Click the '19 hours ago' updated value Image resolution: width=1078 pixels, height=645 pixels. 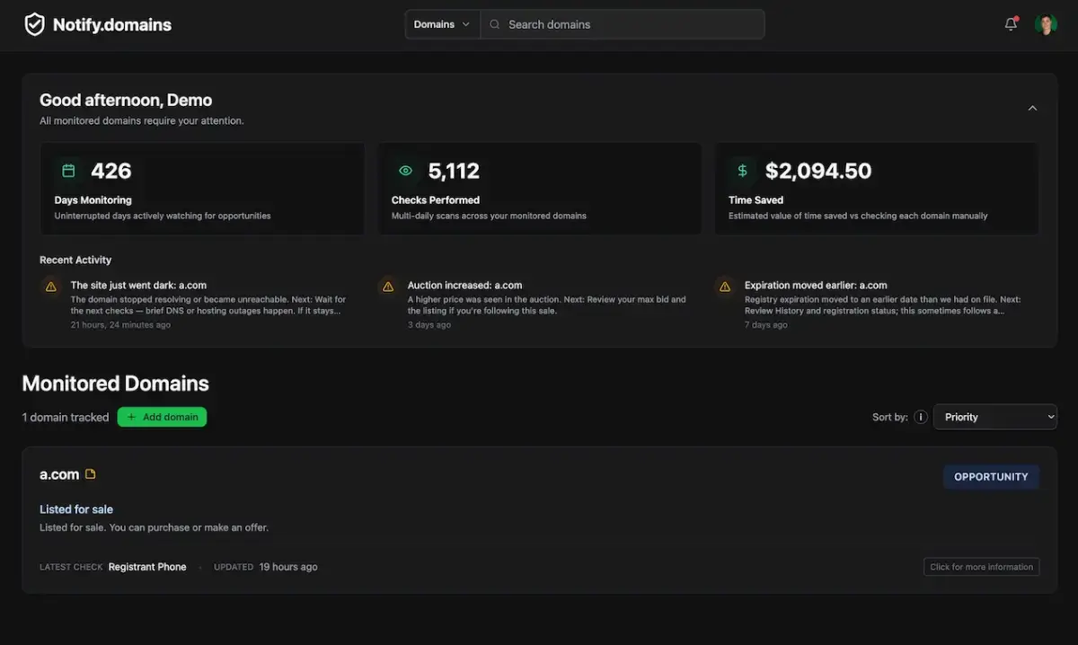[288, 567]
